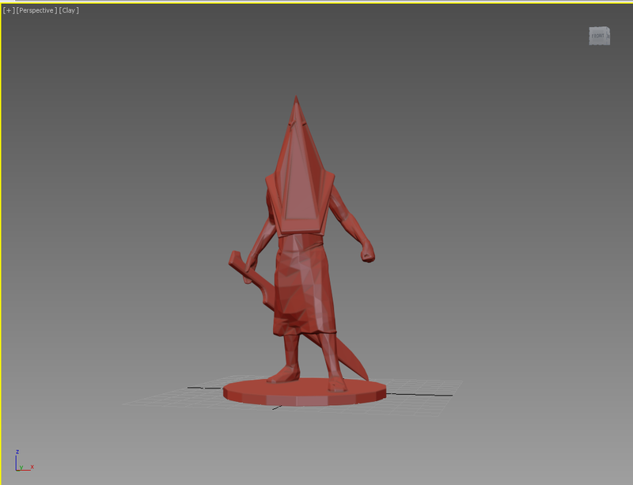Open the [+] viewport general menu
Viewport: 633px width, 485px height.
(x=9, y=10)
